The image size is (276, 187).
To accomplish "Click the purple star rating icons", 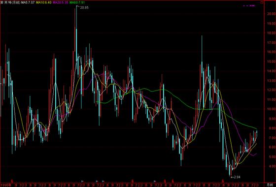I will pos(249,6).
